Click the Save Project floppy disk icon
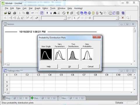 (9, 13)
